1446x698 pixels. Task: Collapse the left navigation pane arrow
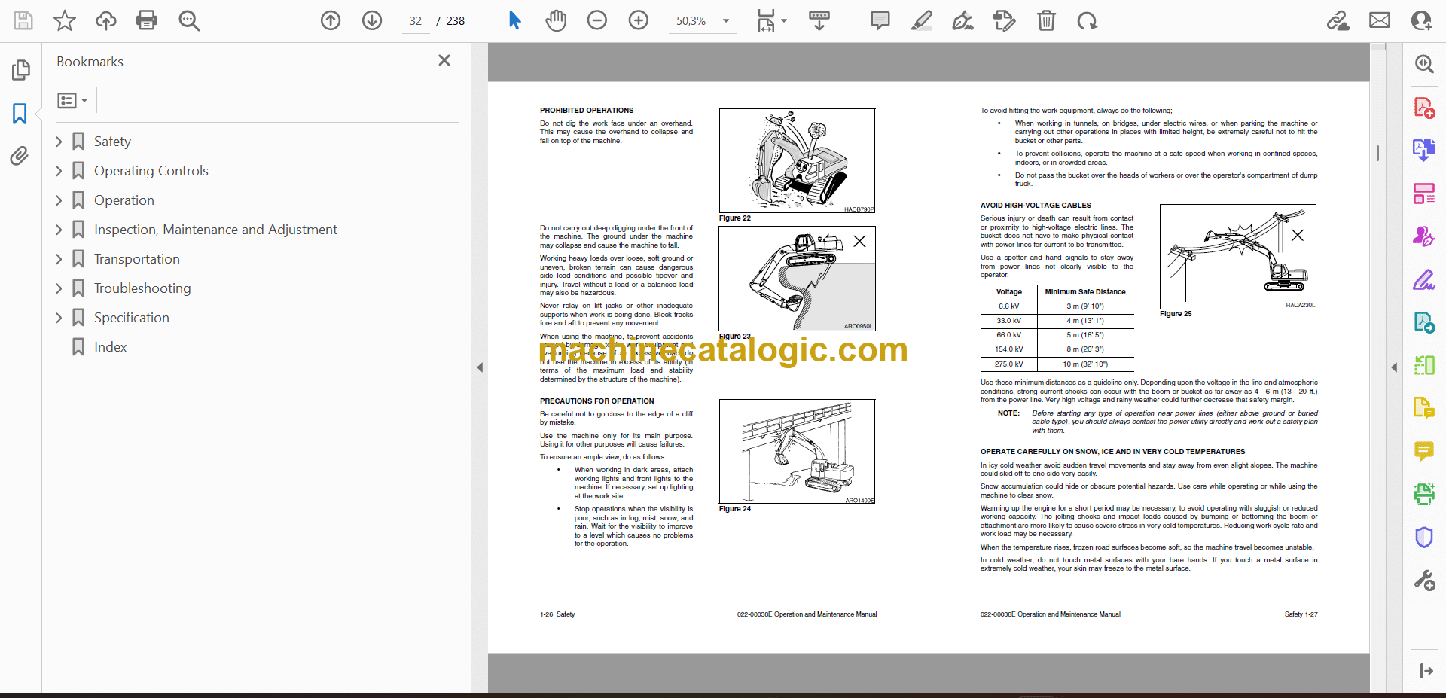click(480, 367)
